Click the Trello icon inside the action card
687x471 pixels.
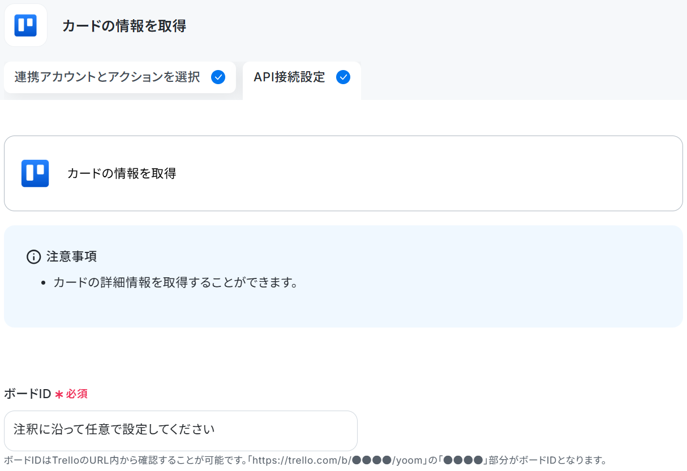(35, 173)
